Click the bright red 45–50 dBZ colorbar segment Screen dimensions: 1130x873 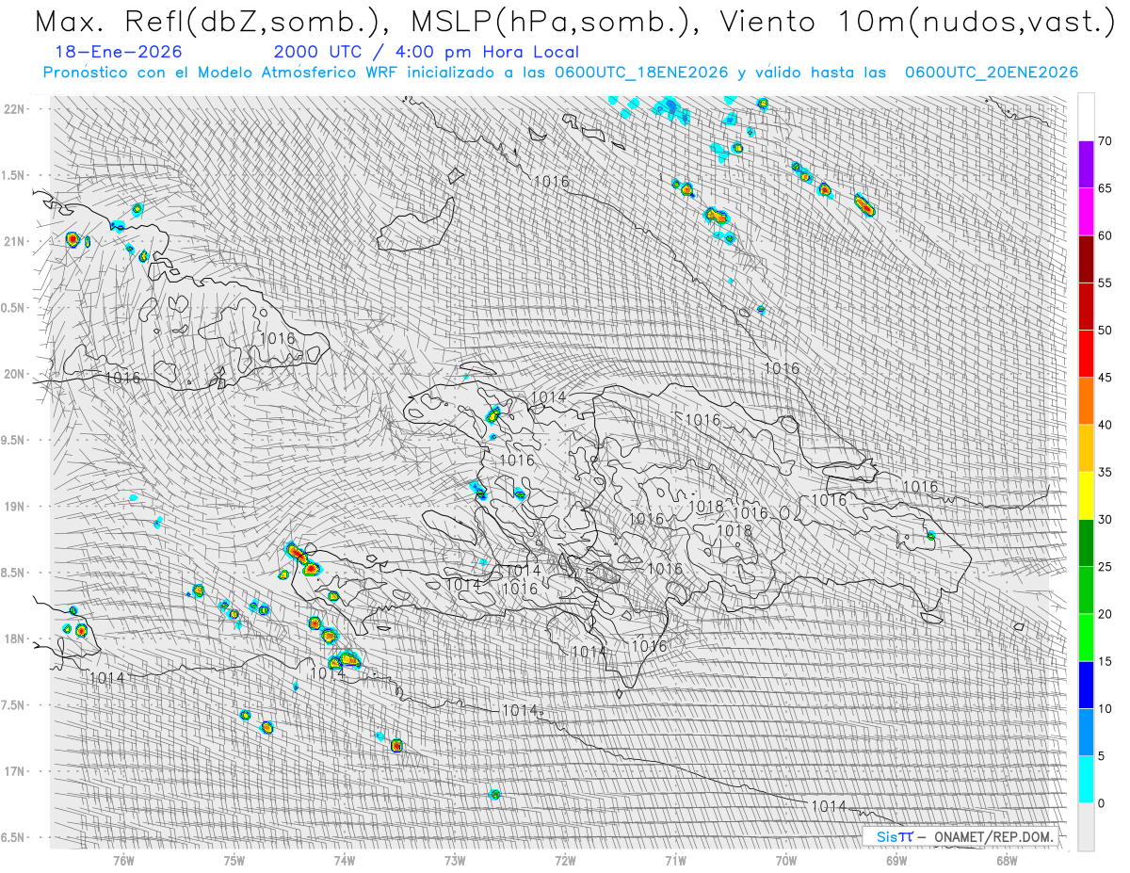pyautogui.click(x=1086, y=354)
